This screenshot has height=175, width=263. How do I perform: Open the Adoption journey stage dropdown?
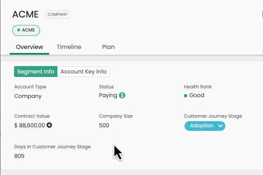coord(205,126)
